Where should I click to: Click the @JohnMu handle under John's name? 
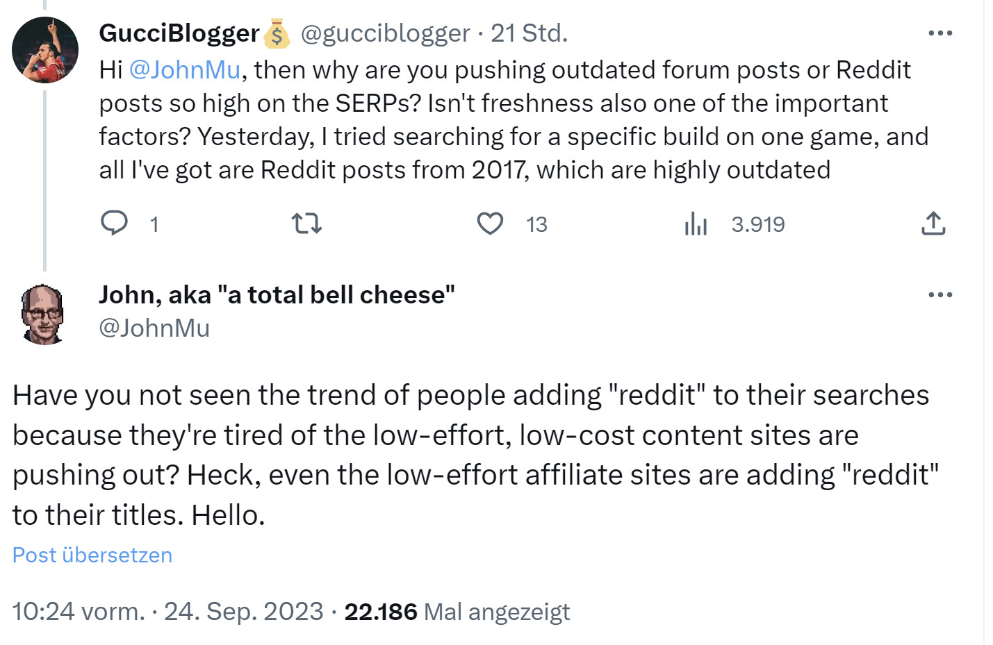coord(154,328)
